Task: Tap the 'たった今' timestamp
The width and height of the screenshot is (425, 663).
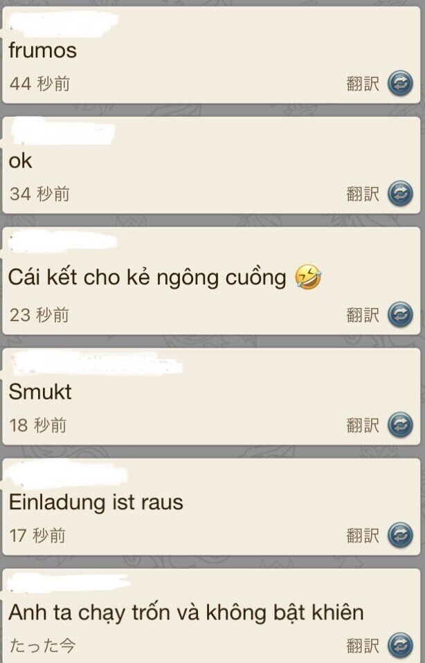Action: tap(42, 646)
